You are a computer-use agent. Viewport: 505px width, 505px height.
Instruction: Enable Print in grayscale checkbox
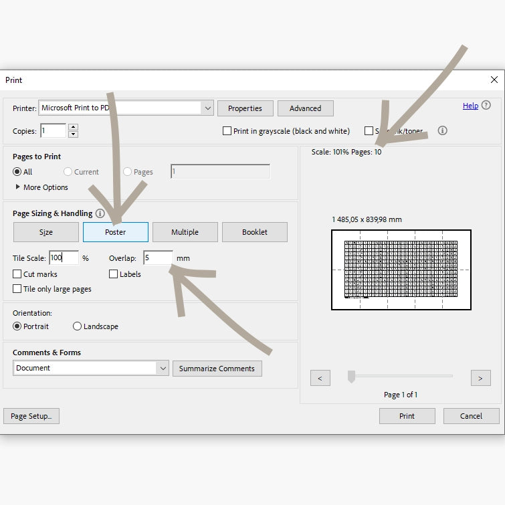click(x=227, y=131)
